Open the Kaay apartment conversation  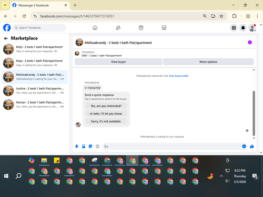tap(35, 63)
